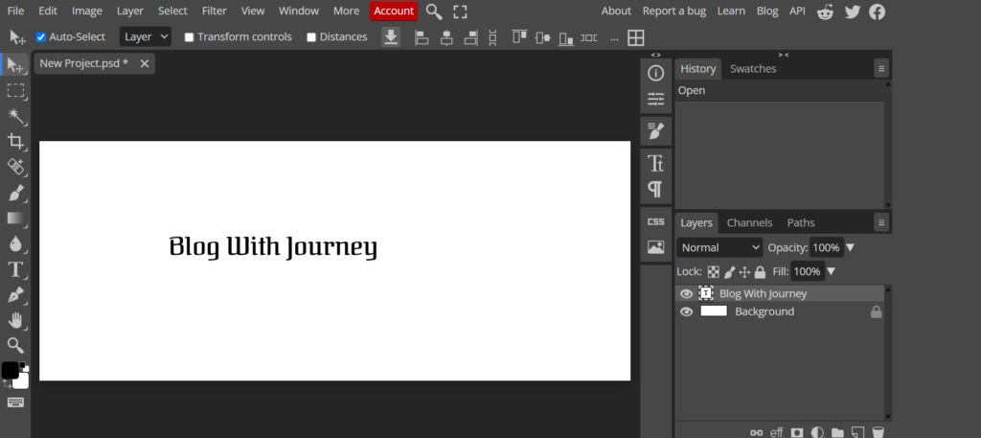Click the keyboard icon at toolbar bottom
Image resolution: width=981 pixels, height=438 pixels.
15,403
